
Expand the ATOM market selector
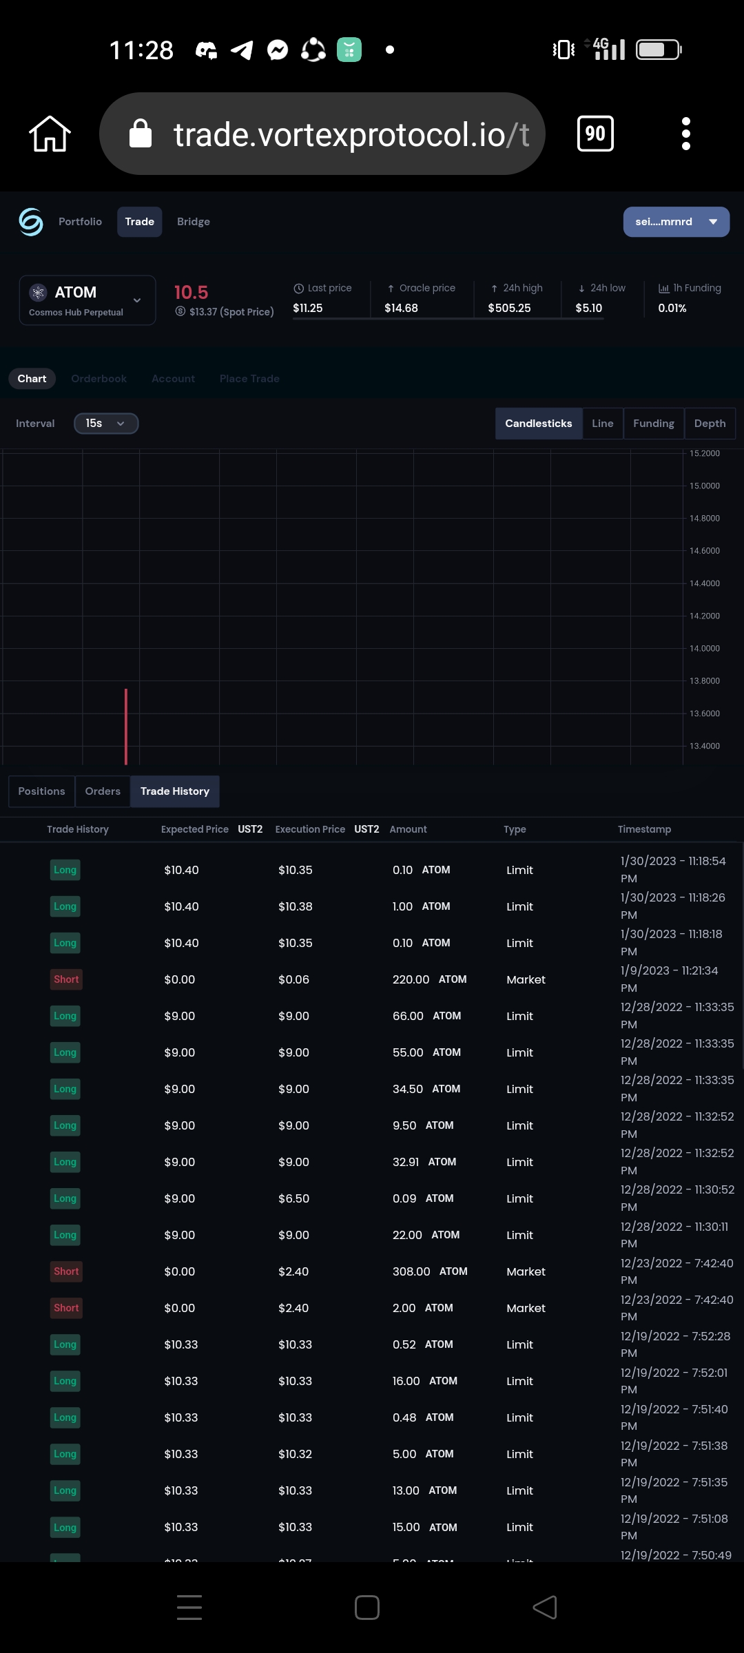coord(87,300)
